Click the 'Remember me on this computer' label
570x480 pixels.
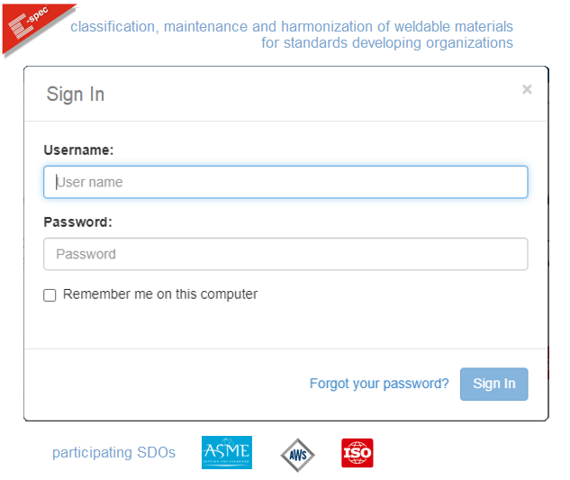click(160, 294)
